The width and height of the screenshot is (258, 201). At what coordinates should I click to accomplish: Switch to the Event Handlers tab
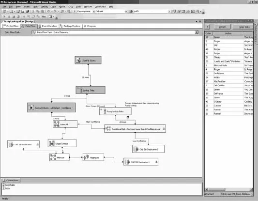coord(47,26)
